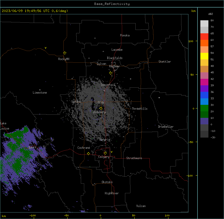Pick the orange swatch between 60 and 57 dBZ
Image resolution: width=224 pixels, height=219 pixels.
pyautogui.click(x=204, y=43)
